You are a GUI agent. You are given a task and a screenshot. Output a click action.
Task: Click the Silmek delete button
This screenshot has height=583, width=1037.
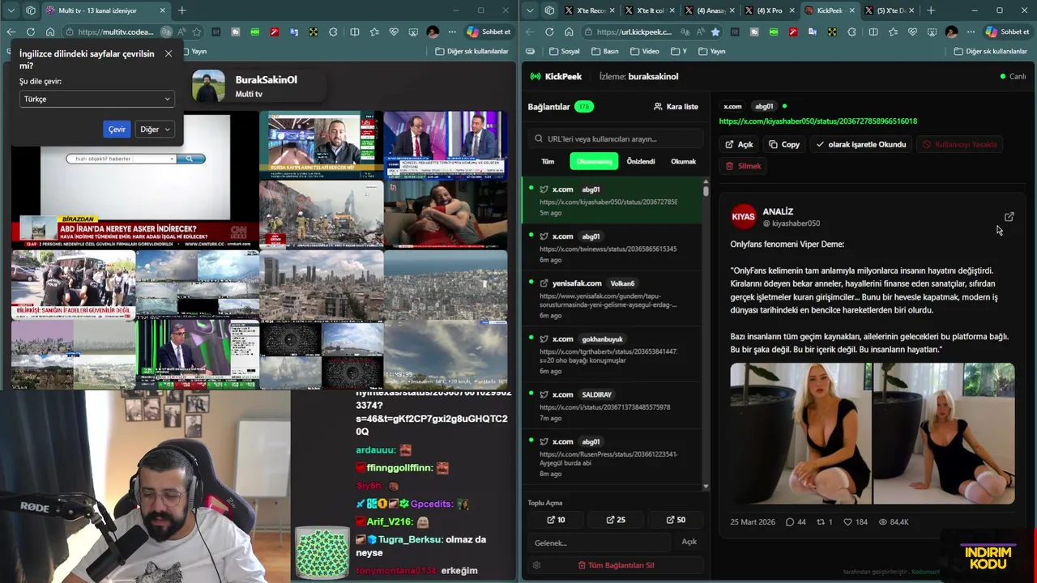coord(743,166)
